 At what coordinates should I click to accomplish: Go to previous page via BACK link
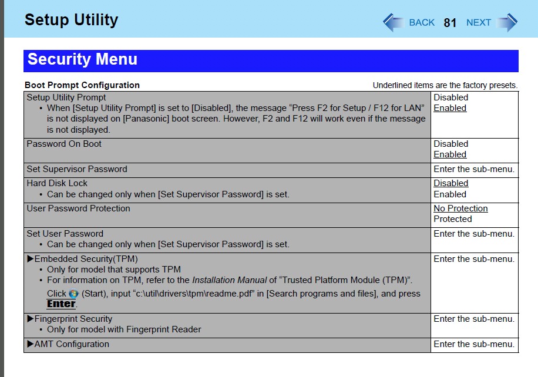[422, 23]
